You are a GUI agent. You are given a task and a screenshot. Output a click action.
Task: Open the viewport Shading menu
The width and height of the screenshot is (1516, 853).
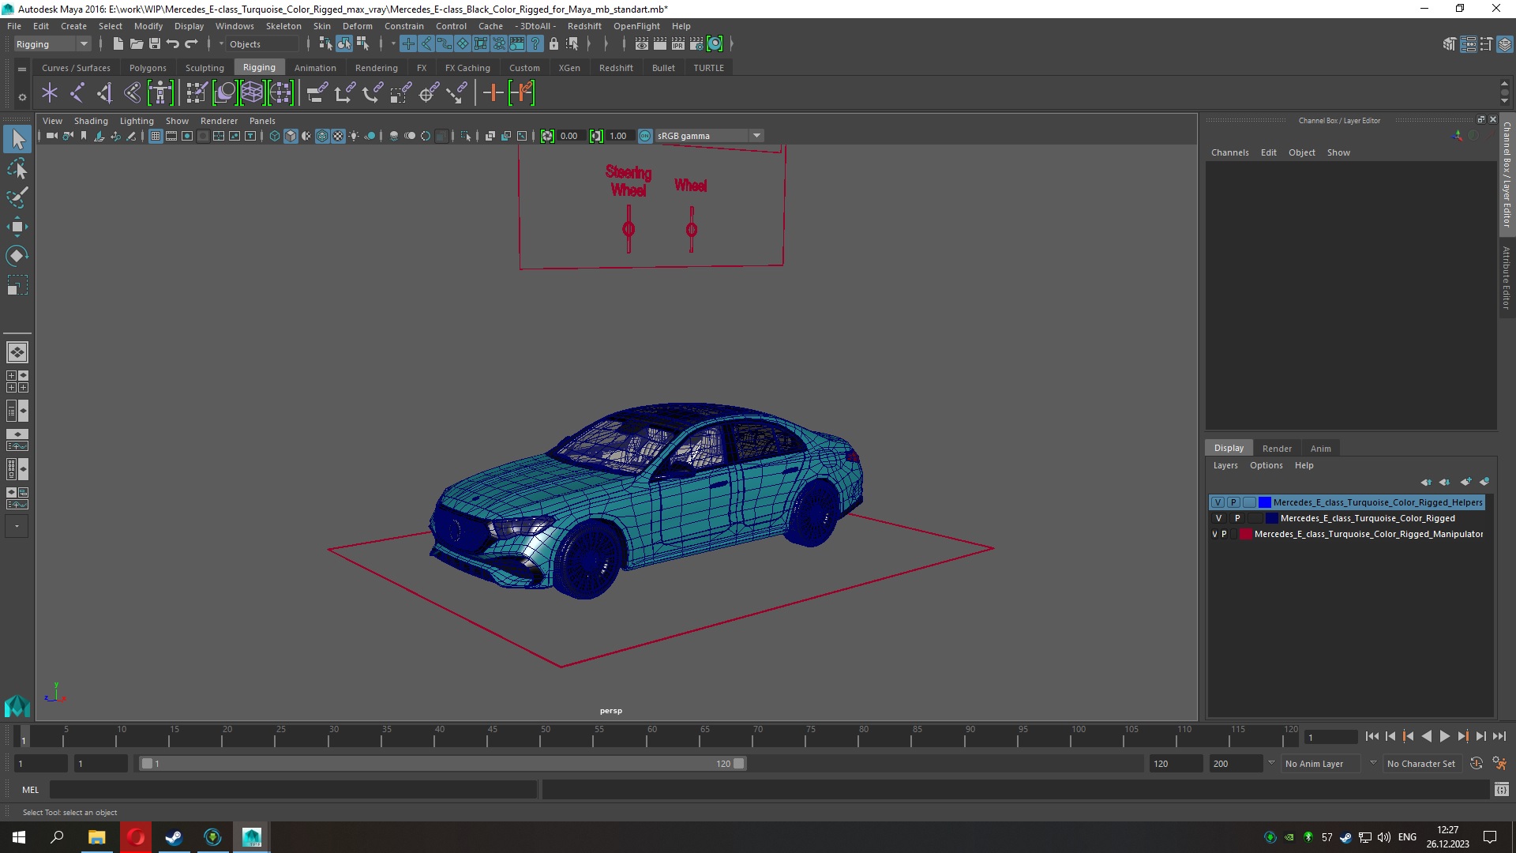91,121
